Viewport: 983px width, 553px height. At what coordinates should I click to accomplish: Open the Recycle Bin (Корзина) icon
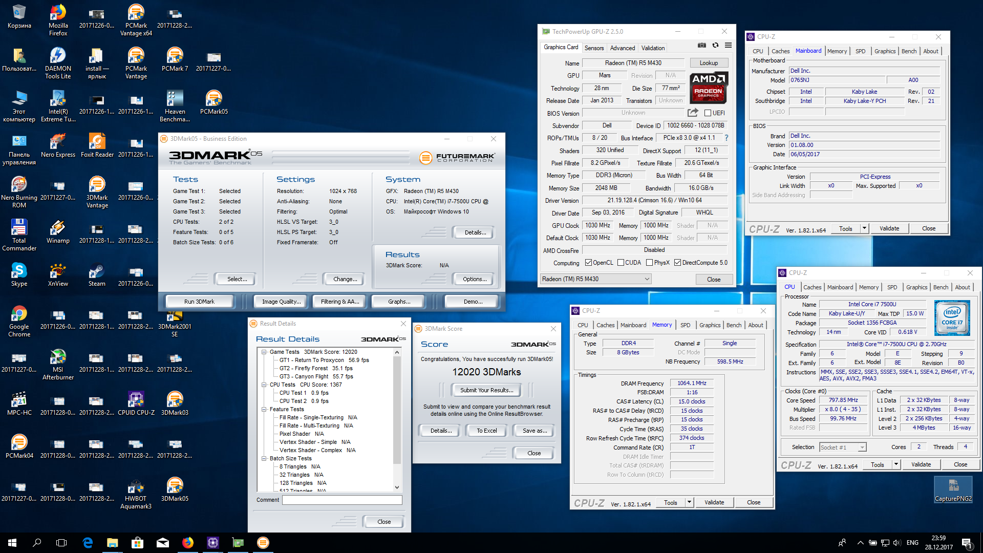(19, 17)
